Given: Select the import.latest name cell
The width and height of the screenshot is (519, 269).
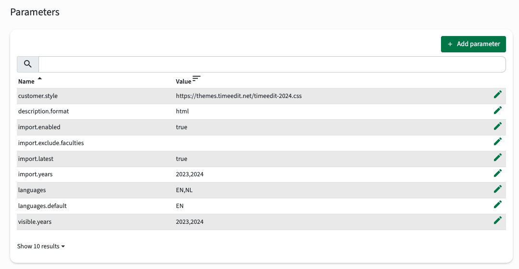Looking at the screenshot, I should point(36,159).
